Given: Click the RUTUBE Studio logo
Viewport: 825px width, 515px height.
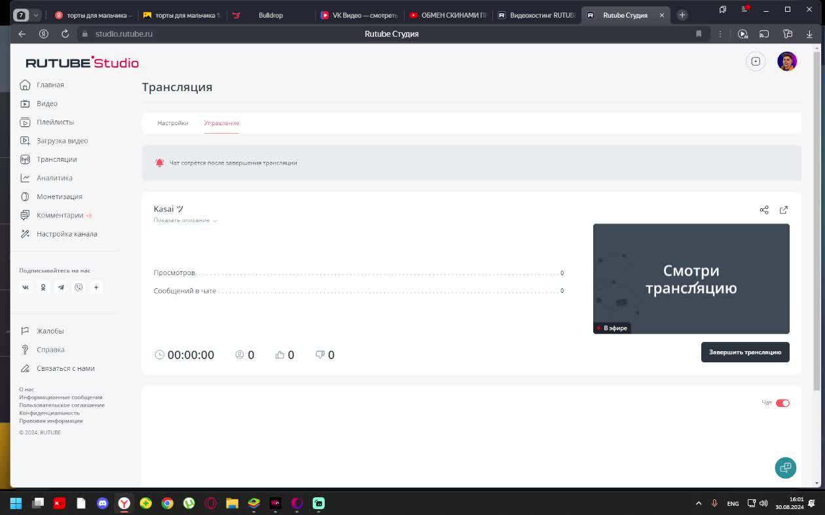Looking at the screenshot, I should (82, 63).
